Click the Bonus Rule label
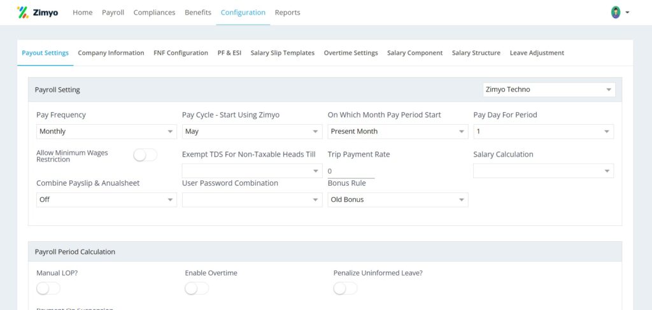Image resolution: width=652 pixels, height=310 pixels. point(347,183)
